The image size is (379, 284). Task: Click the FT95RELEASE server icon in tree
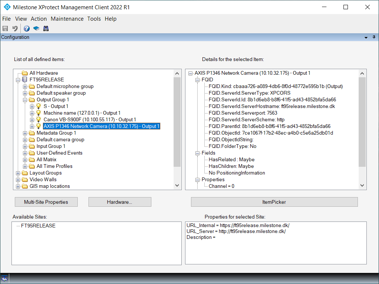click(25, 80)
